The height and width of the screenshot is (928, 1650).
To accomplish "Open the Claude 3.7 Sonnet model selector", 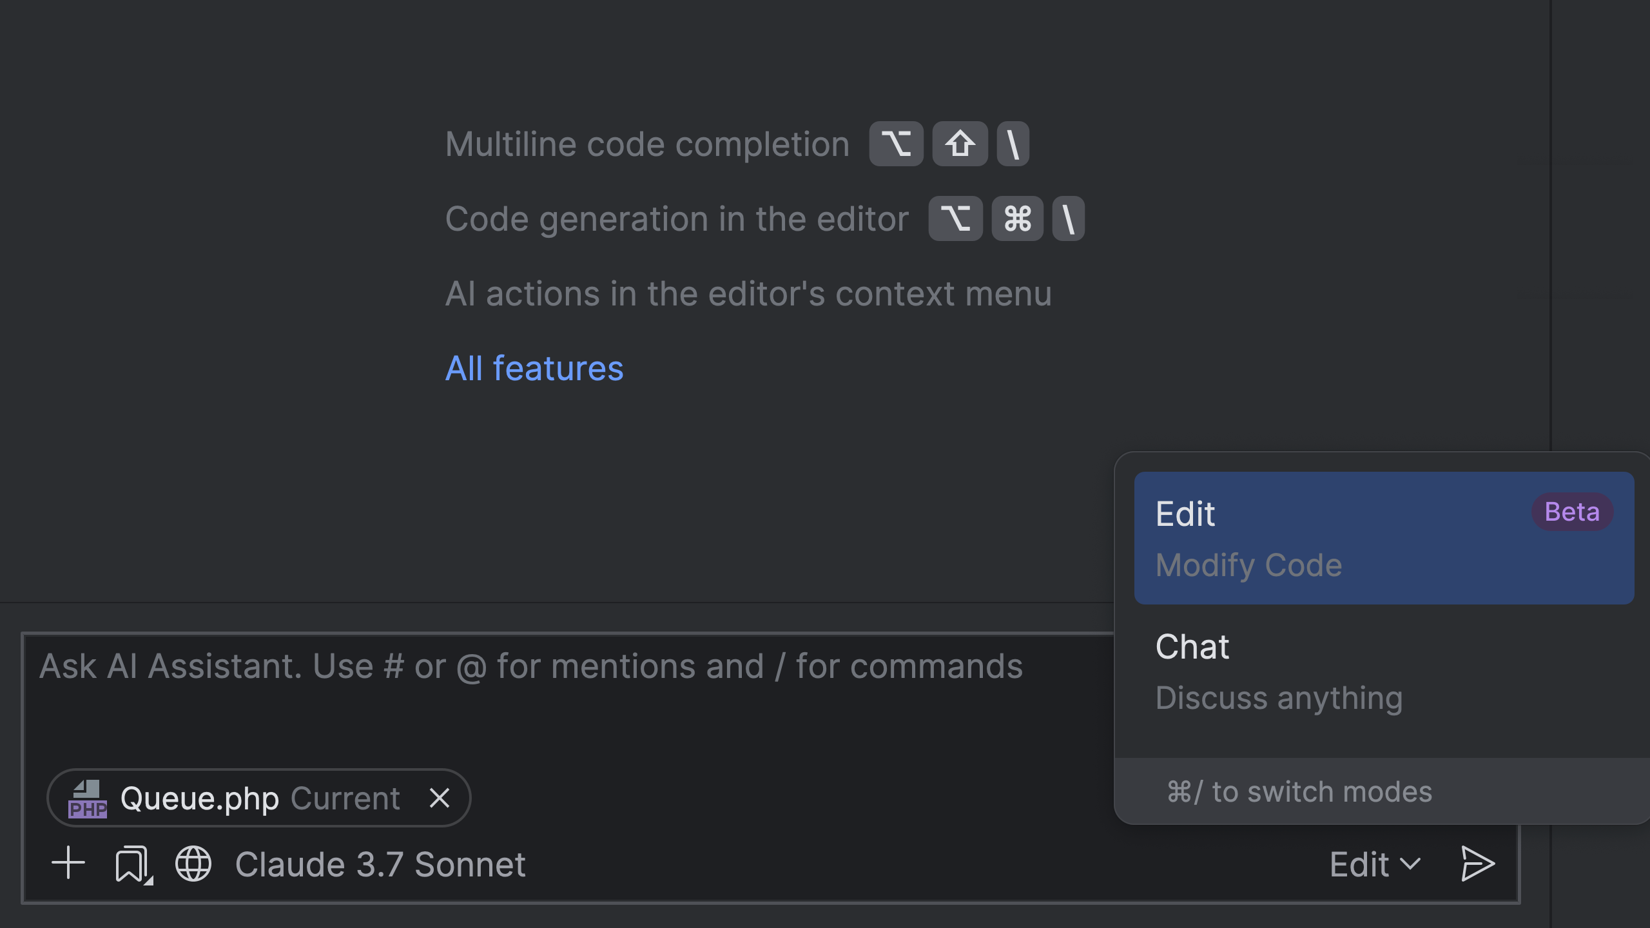I will [x=380, y=864].
